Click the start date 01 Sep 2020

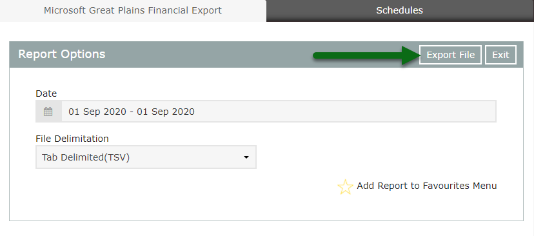(x=97, y=112)
